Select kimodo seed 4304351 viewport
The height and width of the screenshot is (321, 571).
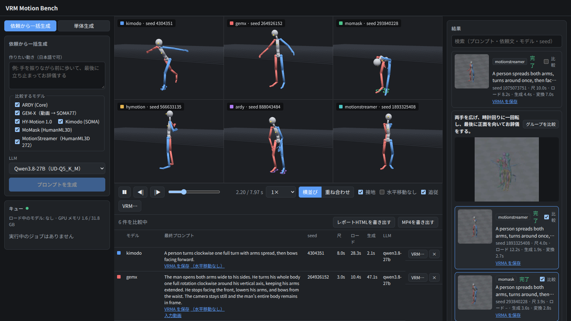(169, 58)
